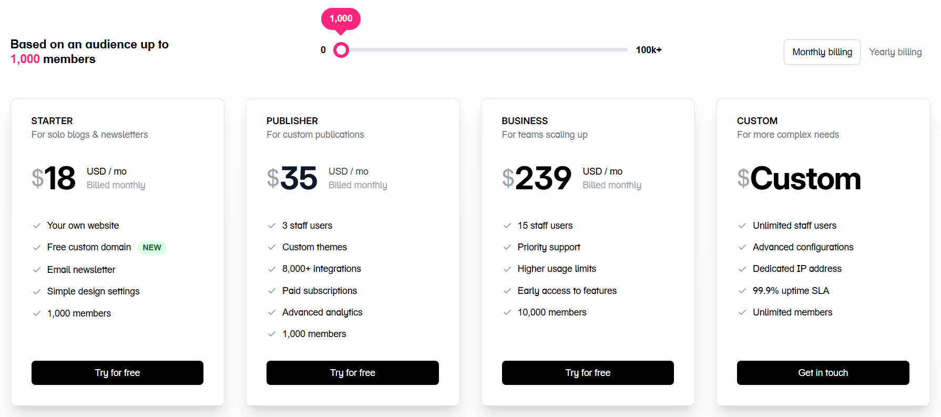Click checkmark icon next to 10,000 members
The height and width of the screenshot is (417, 941).
tap(507, 312)
